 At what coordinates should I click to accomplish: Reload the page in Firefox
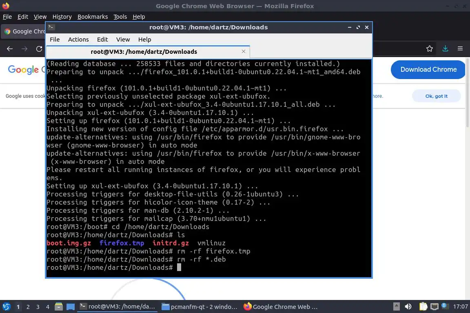39,49
